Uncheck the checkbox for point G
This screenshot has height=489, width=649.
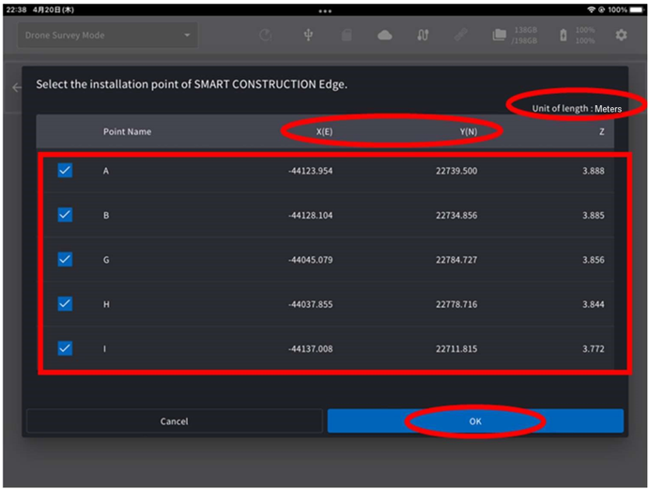coord(65,259)
